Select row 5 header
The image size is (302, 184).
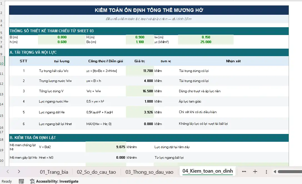[2, 31]
